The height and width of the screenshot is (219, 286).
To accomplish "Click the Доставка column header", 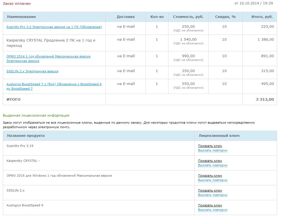I will tap(125, 17).
